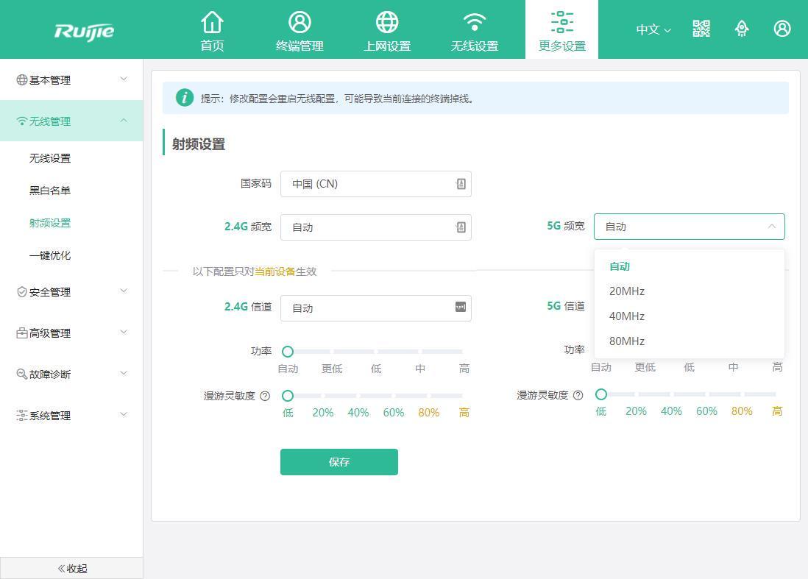Collapse the 无线管理 sidebar menu
This screenshot has width=808, height=579.
point(71,121)
